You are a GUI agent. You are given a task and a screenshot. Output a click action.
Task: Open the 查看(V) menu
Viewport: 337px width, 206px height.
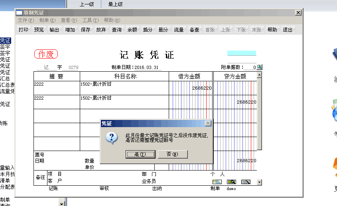point(69,20)
